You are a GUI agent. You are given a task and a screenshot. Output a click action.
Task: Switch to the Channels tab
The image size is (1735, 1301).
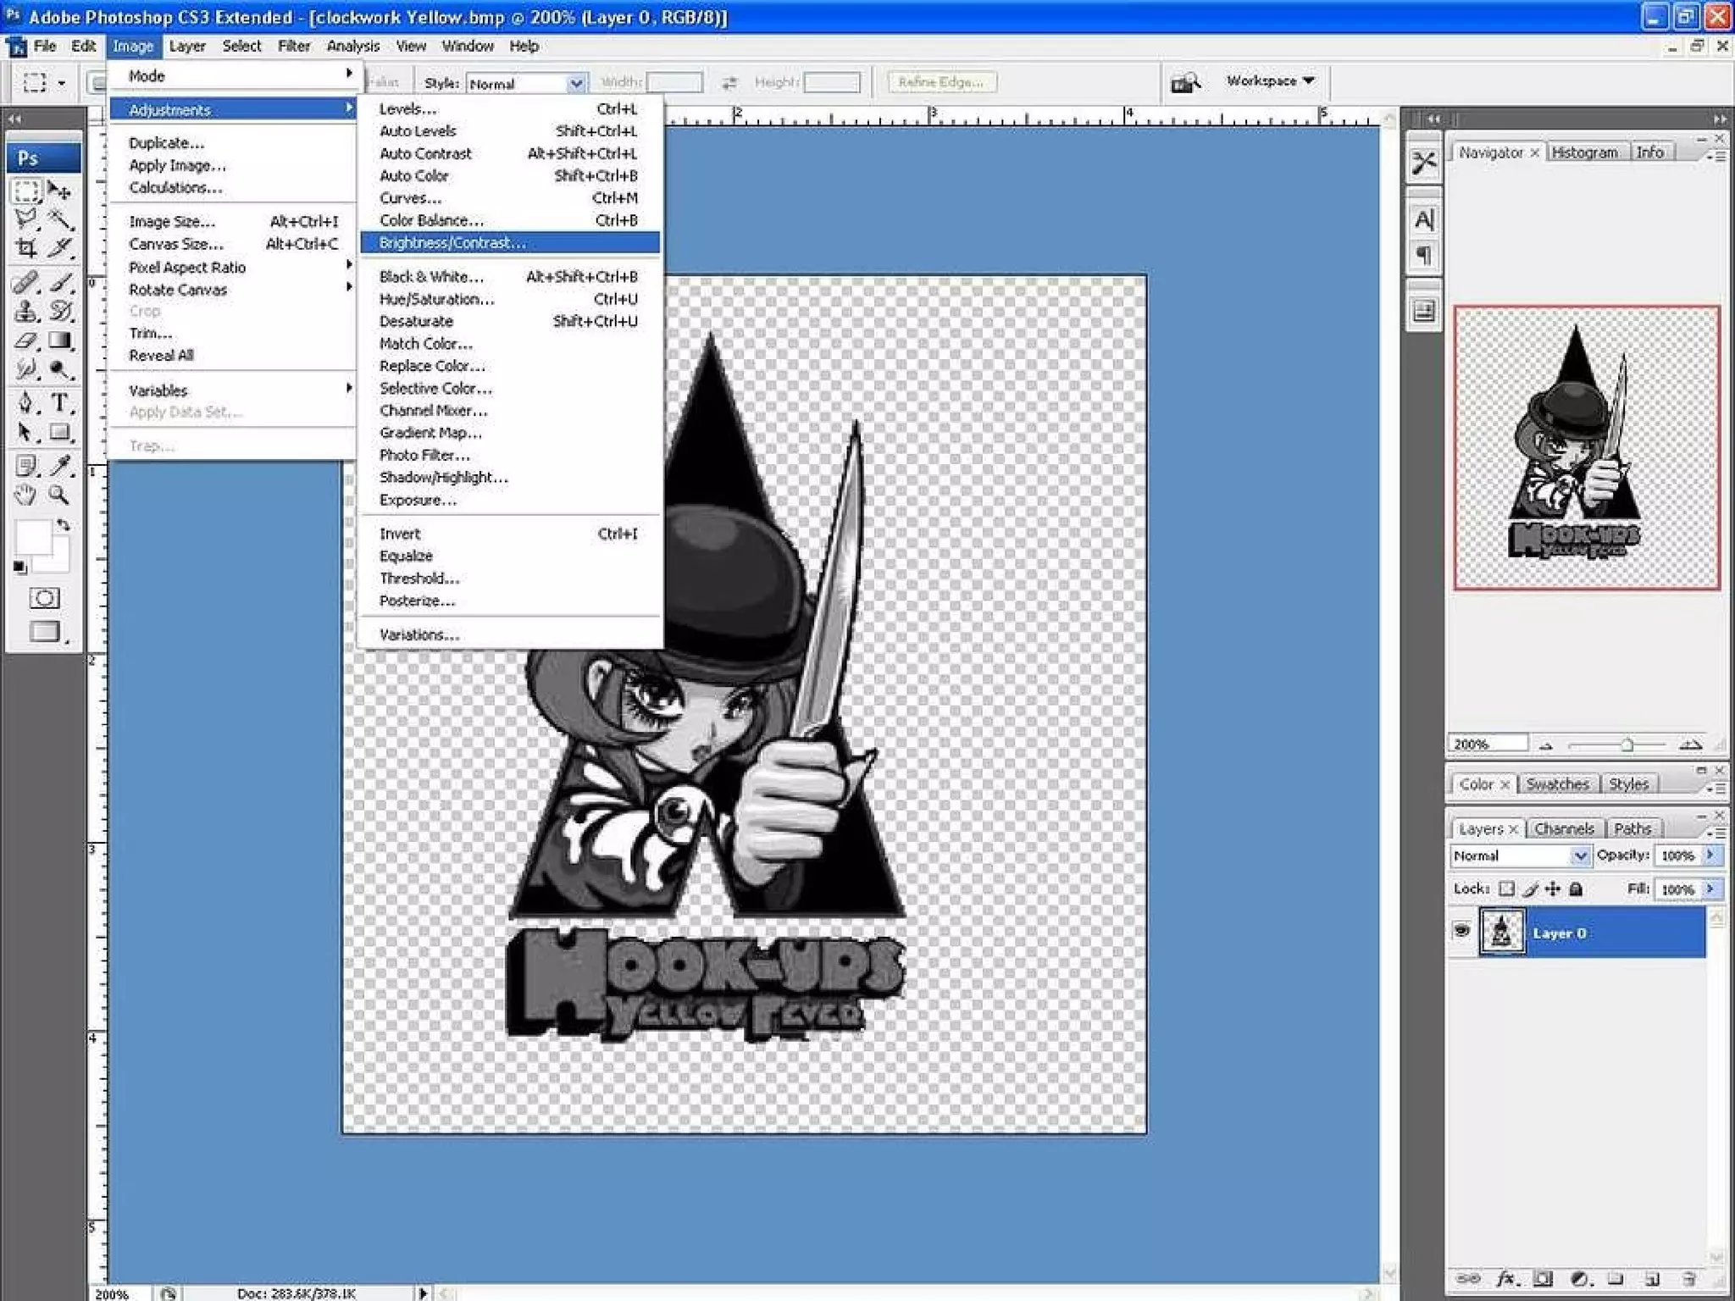coord(1564,828)
